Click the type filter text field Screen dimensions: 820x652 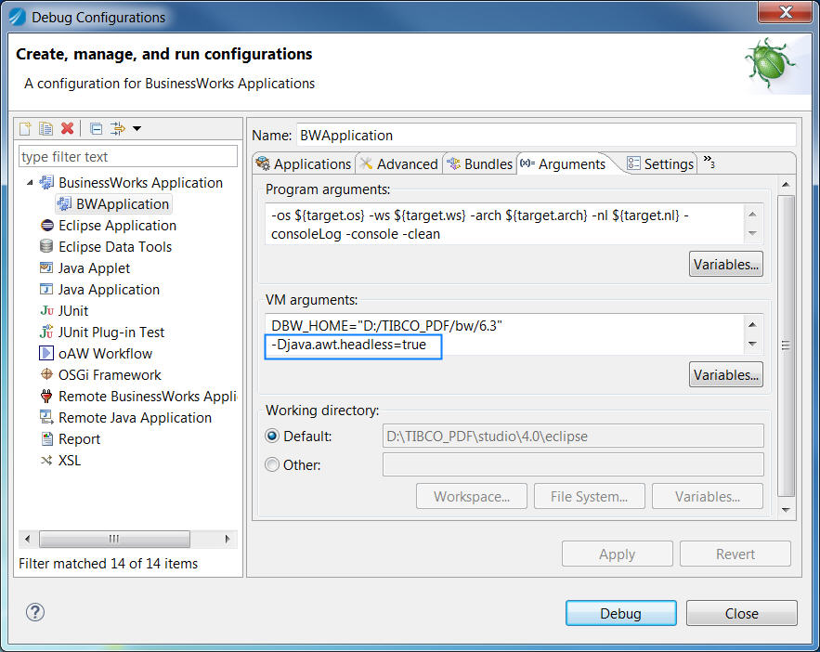(x=128, y=157)
